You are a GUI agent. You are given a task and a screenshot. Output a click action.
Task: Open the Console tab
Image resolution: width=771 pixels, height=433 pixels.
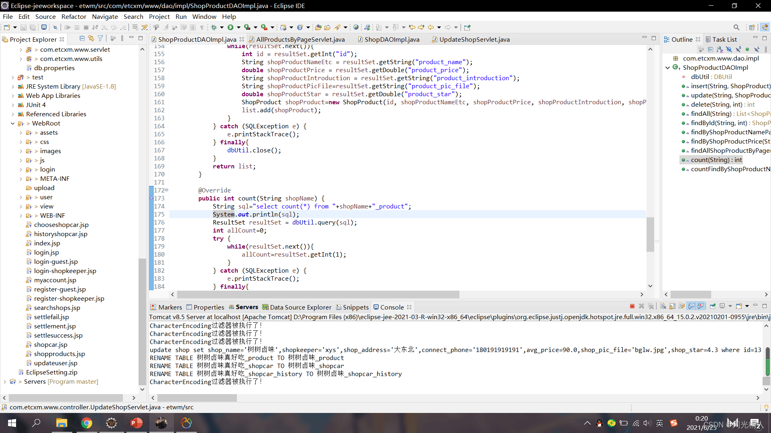pyautogui.click(x=392, y=307)
